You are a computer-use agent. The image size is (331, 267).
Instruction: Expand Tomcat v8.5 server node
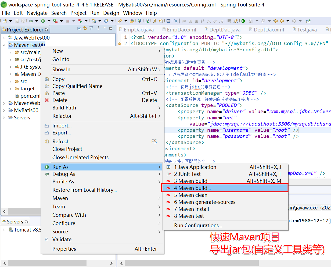[x=4, y=230]
